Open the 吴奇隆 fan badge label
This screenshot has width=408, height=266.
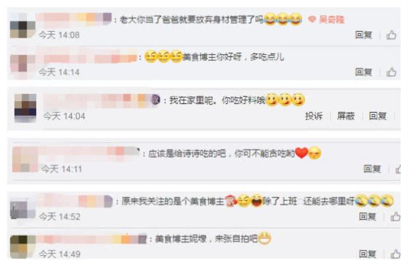pos(332,19)
